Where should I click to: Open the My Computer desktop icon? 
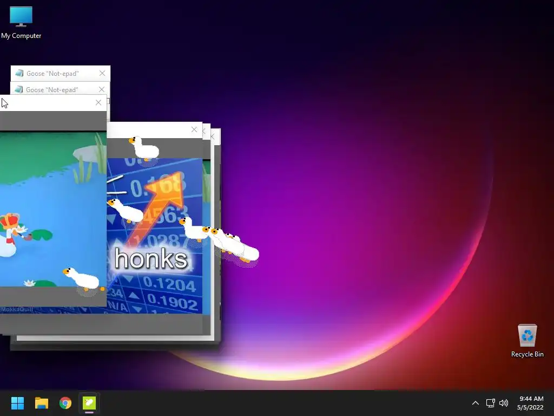21,23
